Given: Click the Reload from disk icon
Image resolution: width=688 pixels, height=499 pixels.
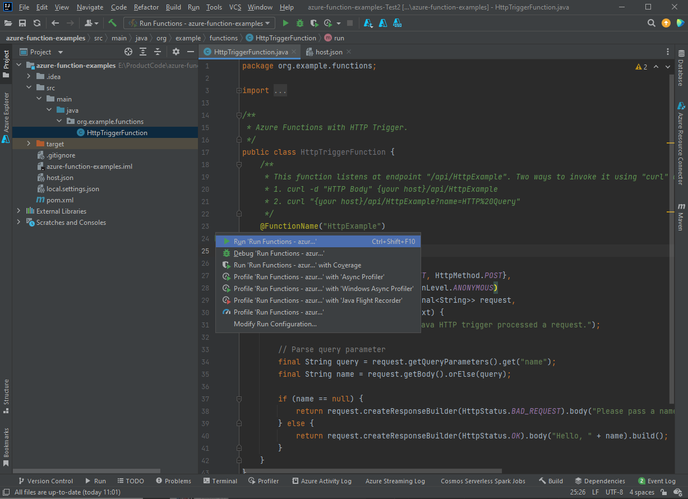Looking at the screenshot, I should coord(37,23).
